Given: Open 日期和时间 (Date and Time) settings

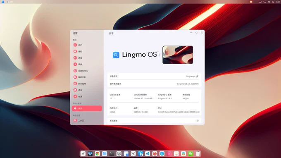Looking at the screenshot, I should [87, 71].
